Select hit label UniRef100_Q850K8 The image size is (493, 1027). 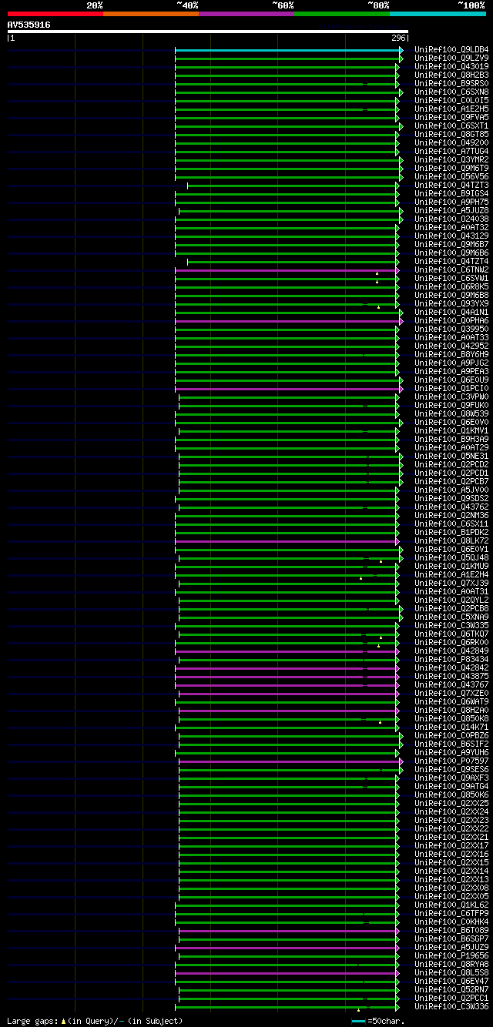(x=451, y=719)
